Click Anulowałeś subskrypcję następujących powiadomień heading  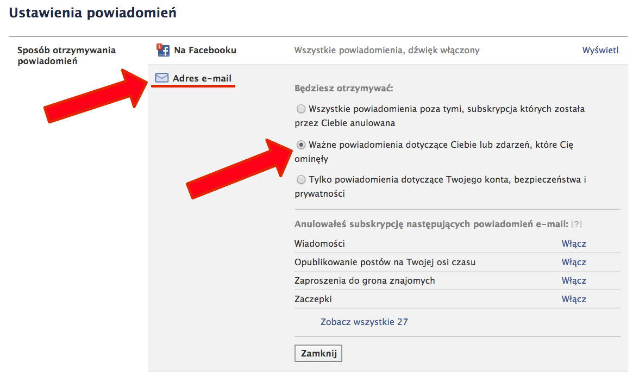click(x=431, y=224)
